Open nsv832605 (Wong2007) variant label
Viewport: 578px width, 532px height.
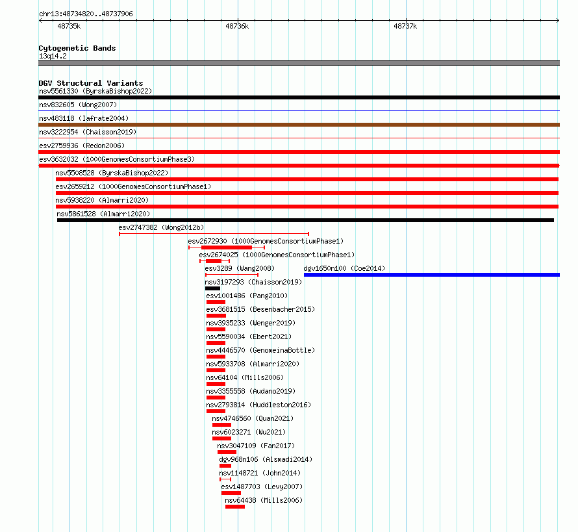pos(78,105)
